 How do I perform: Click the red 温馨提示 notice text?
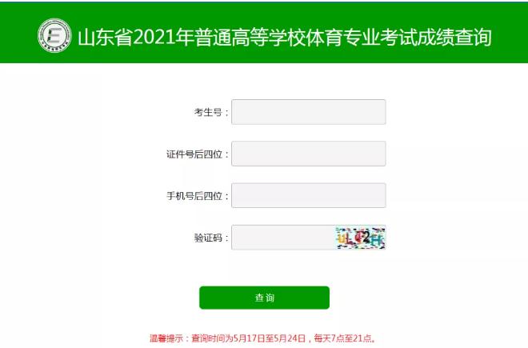pyautogui.click(x=262, y=338)
